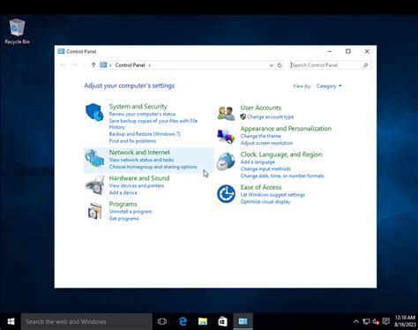This screenshot has width=418, height=330.
Task: Open the User Accounts people icon
Action: pyautogui.click(x=226, y=113)
